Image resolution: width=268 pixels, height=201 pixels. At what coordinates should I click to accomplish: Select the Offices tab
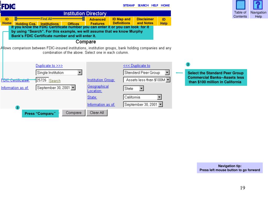tap(73, 24)
